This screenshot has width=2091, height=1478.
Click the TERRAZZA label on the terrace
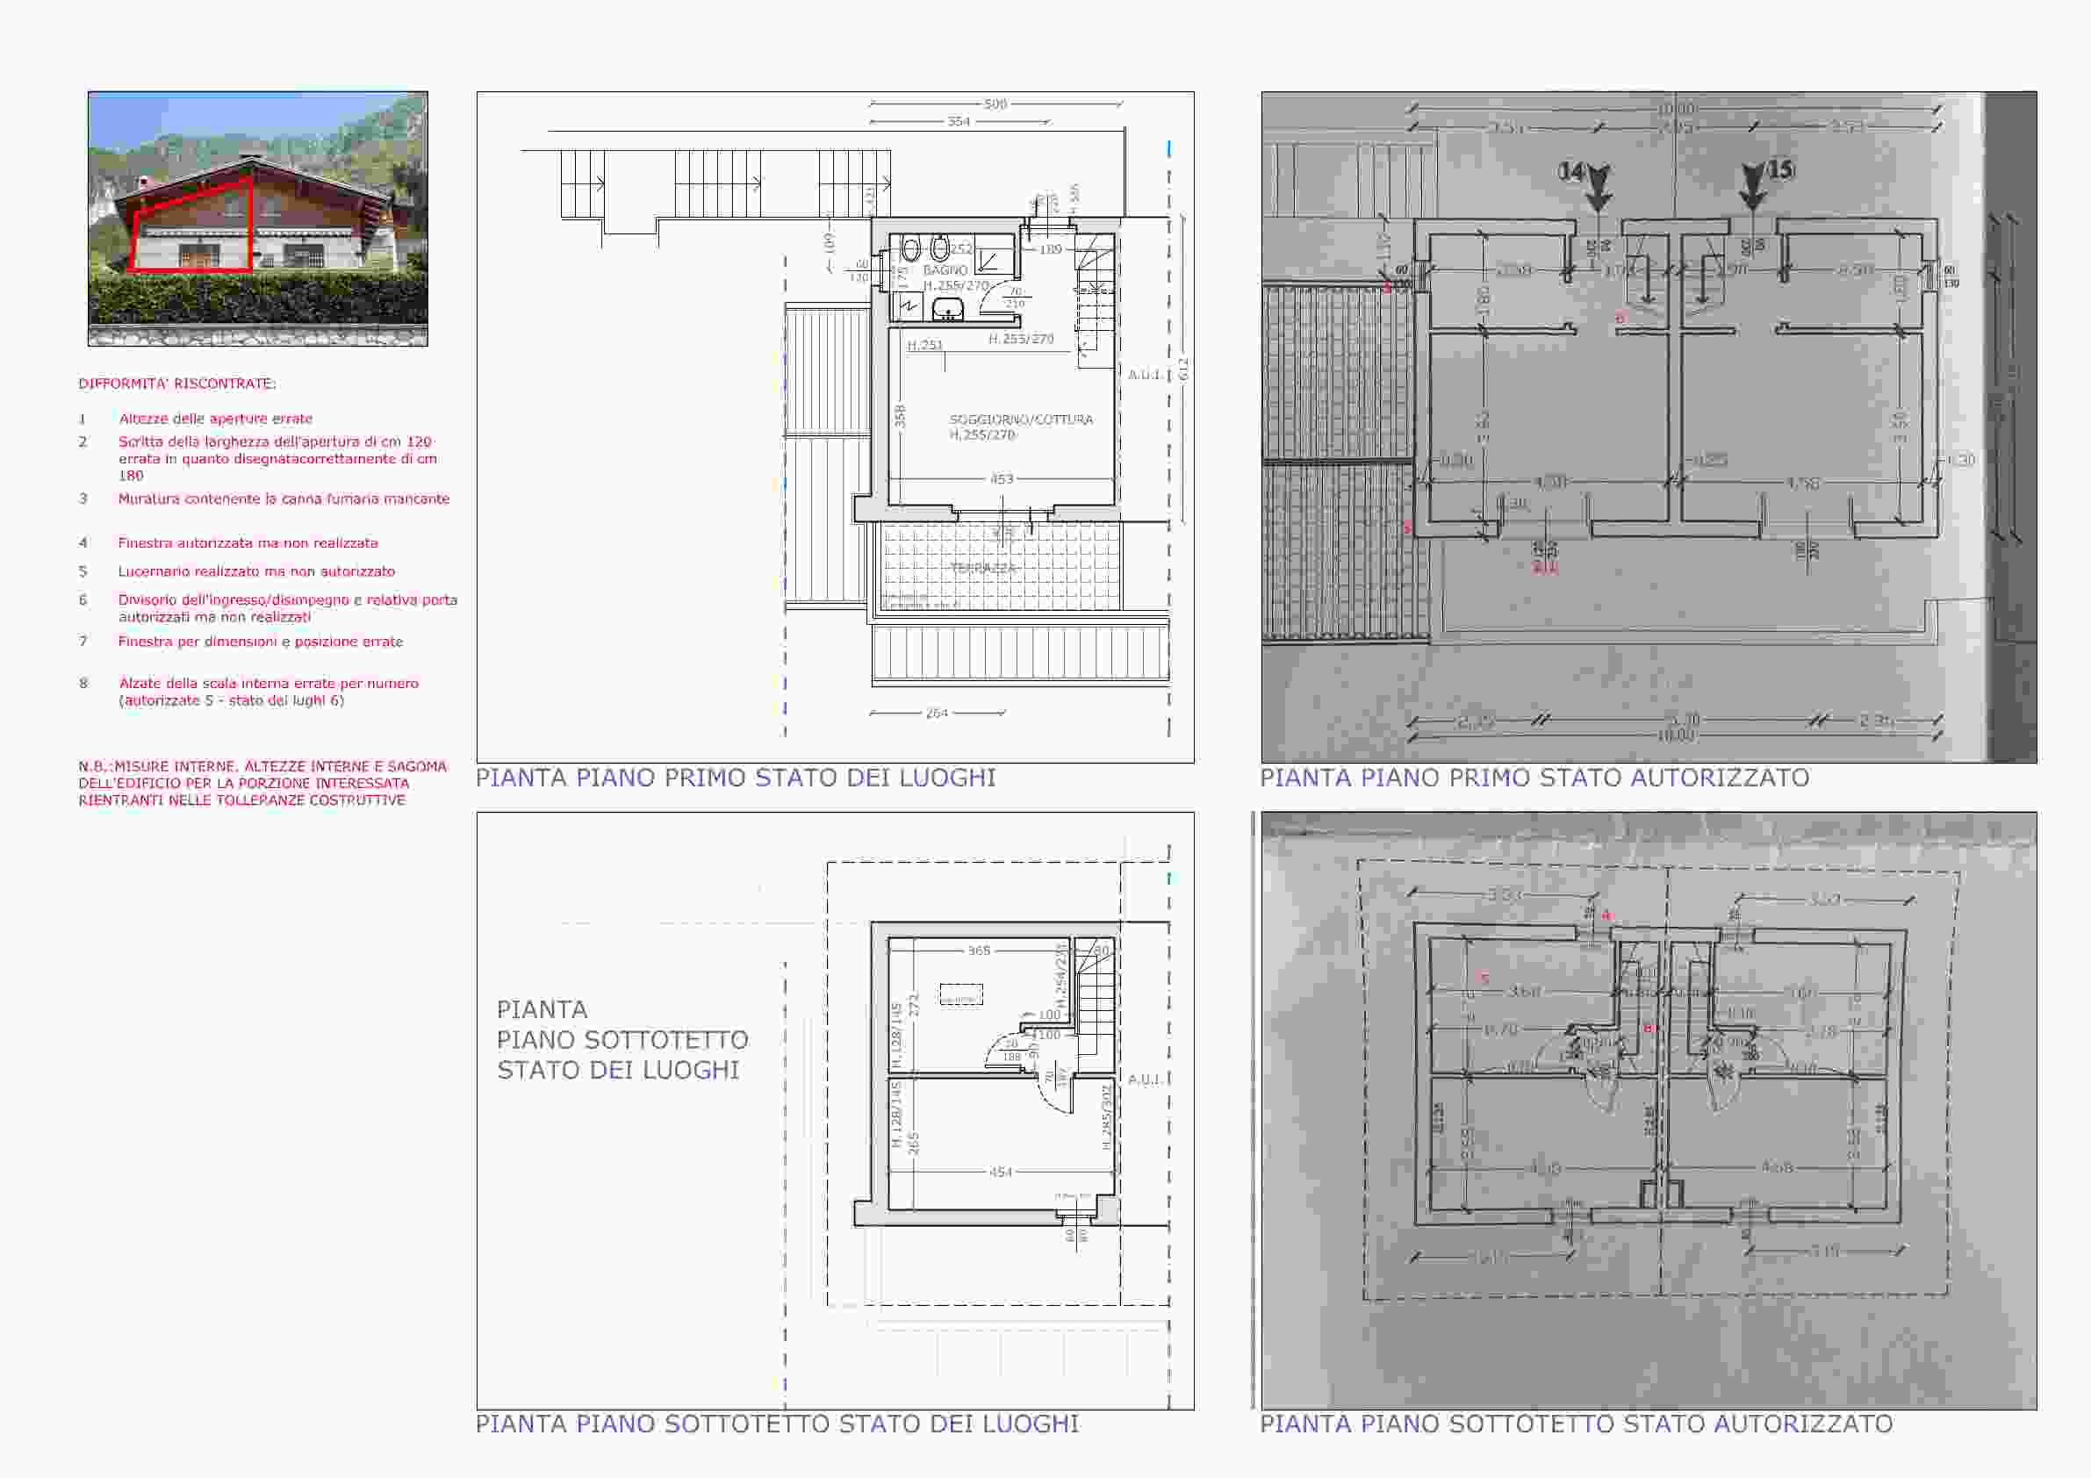click(x=982, y=567)
